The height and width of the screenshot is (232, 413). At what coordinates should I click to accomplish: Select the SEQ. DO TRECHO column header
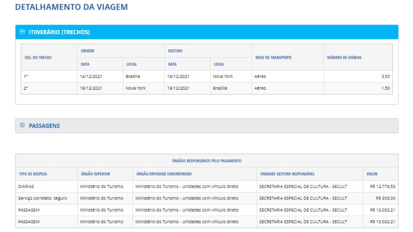38,58
